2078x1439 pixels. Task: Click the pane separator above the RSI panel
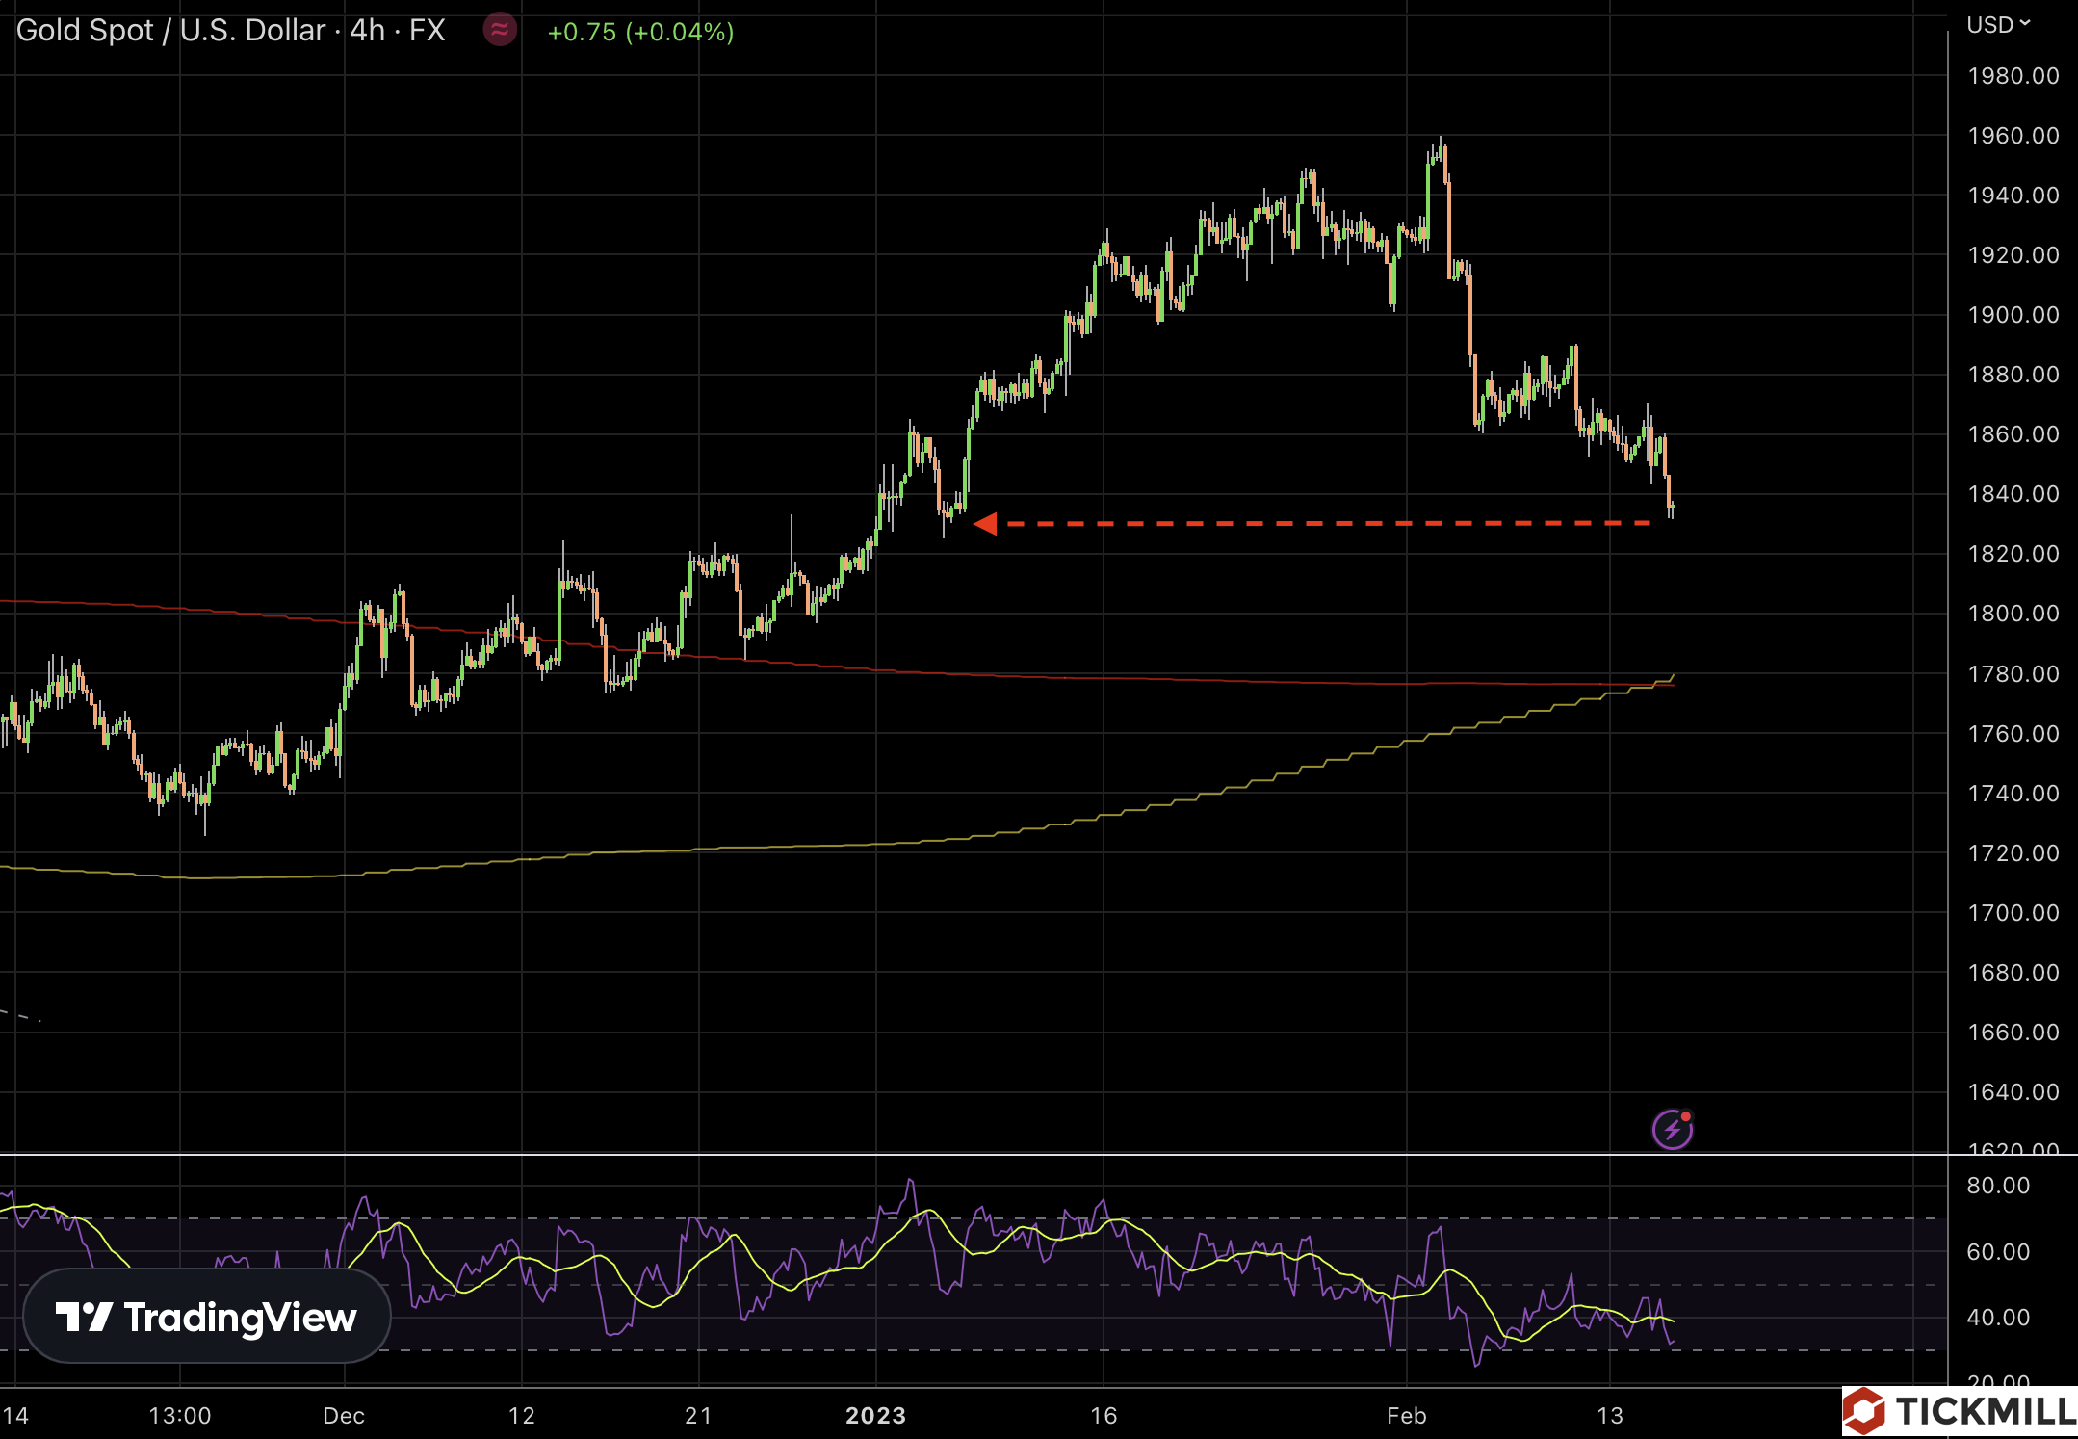tap(963, 1153)
